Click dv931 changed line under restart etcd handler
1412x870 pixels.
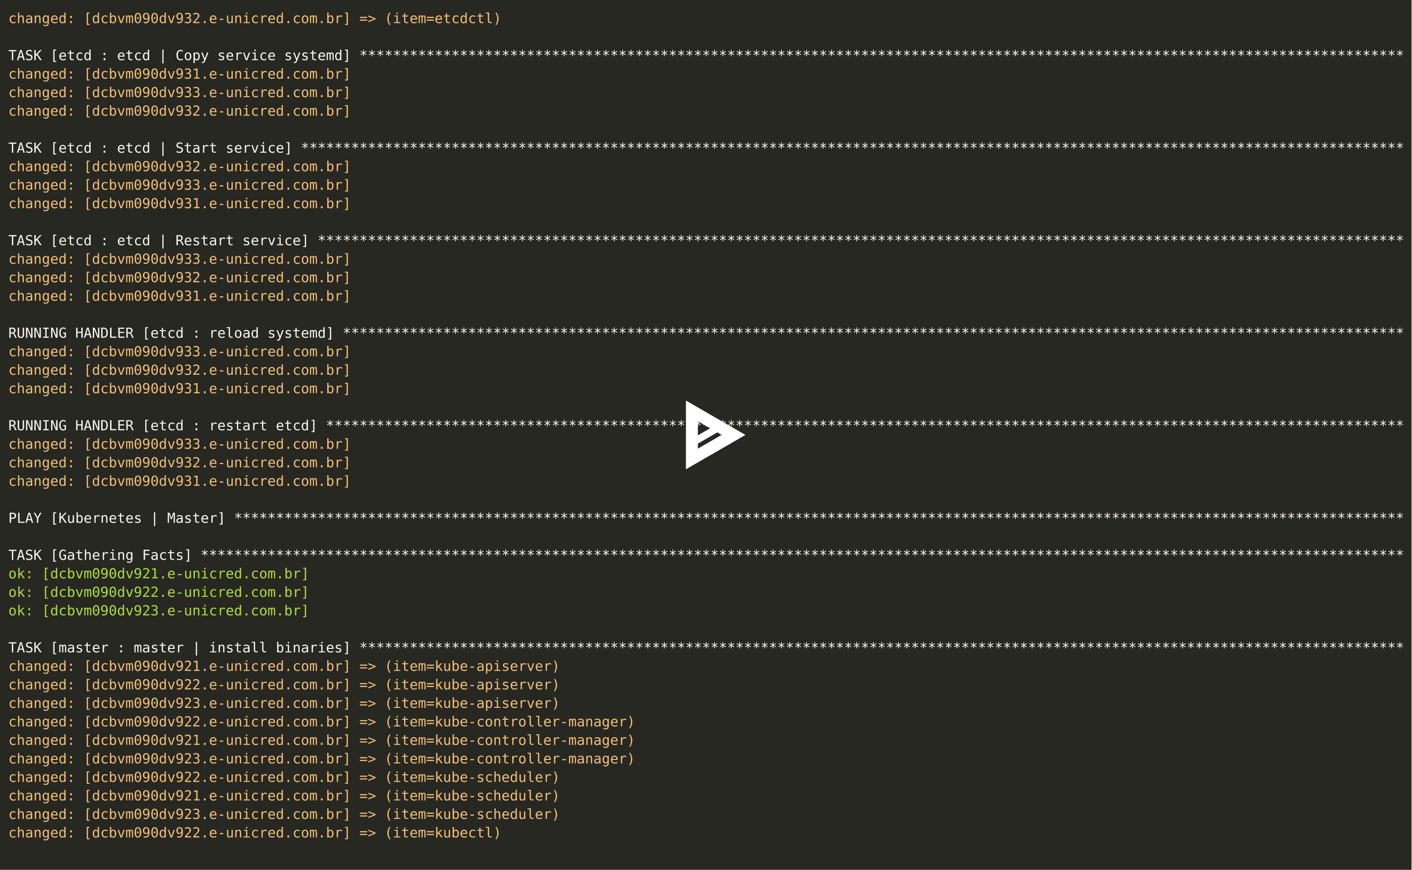(x=179, y=482)
